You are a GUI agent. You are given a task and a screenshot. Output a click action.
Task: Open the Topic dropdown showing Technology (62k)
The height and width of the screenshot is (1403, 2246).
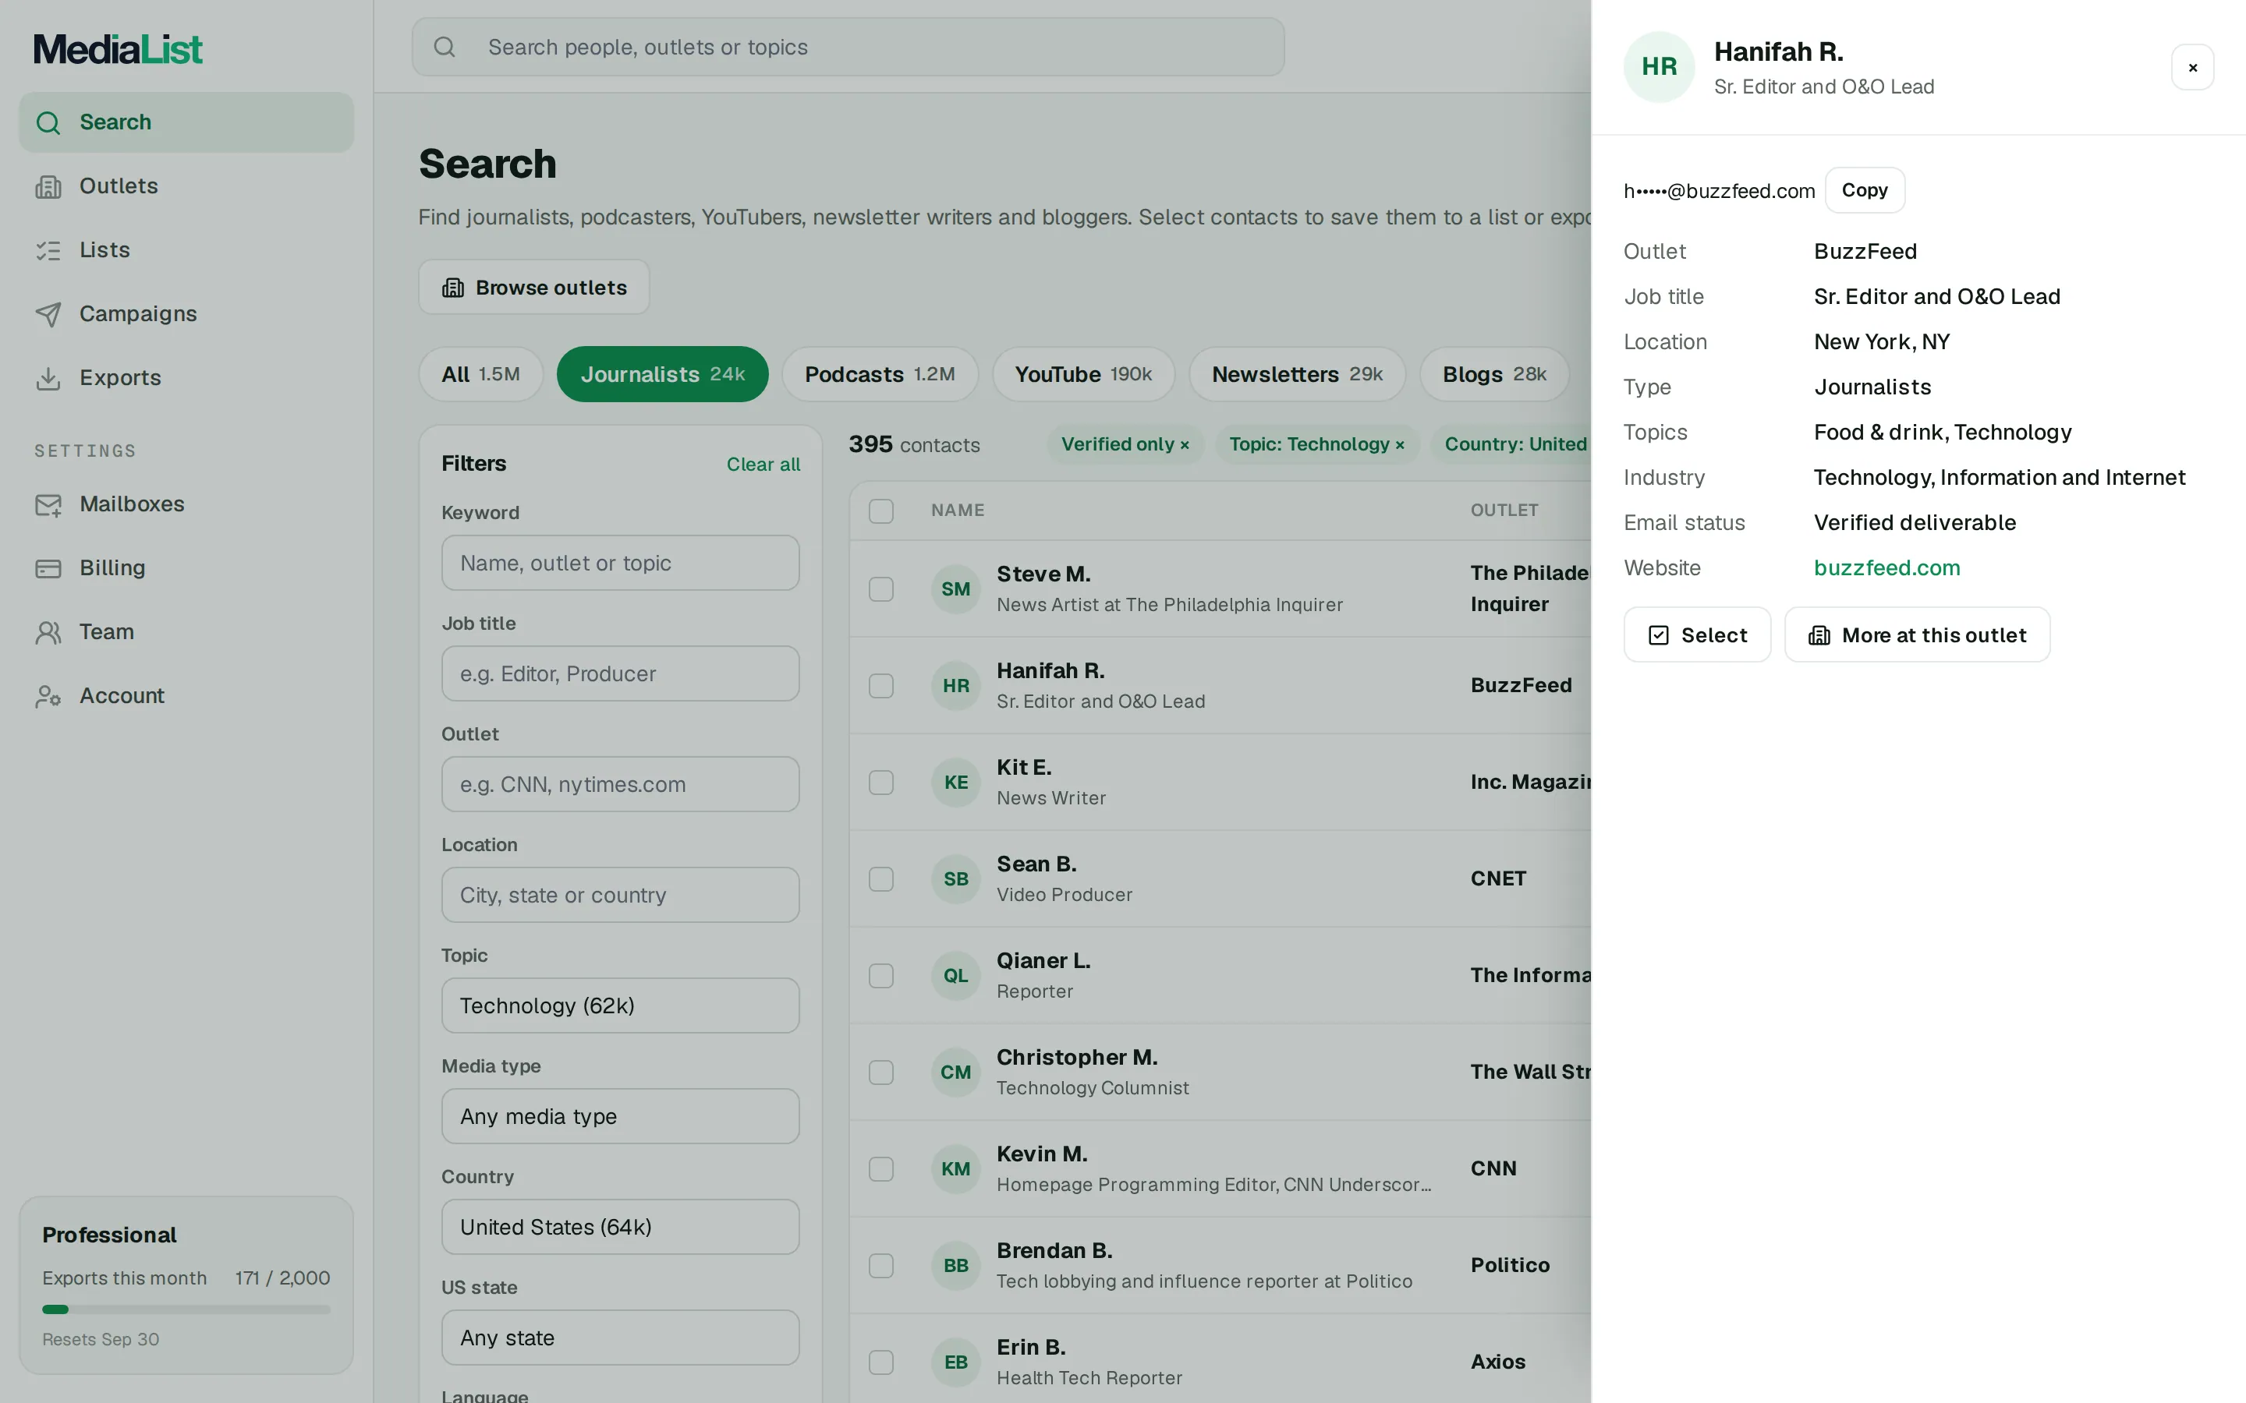pos(620,1005)
